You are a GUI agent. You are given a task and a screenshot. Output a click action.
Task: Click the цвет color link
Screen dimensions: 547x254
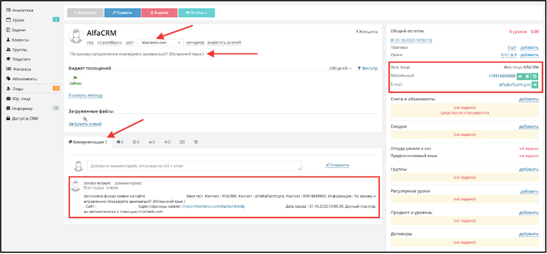pyautogui.click(x=130, y=43)
